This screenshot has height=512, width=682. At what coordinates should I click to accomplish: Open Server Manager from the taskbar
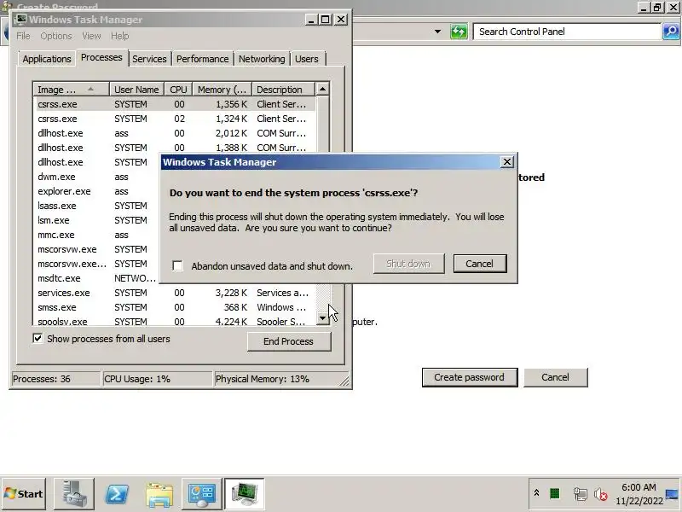(73, 494)
